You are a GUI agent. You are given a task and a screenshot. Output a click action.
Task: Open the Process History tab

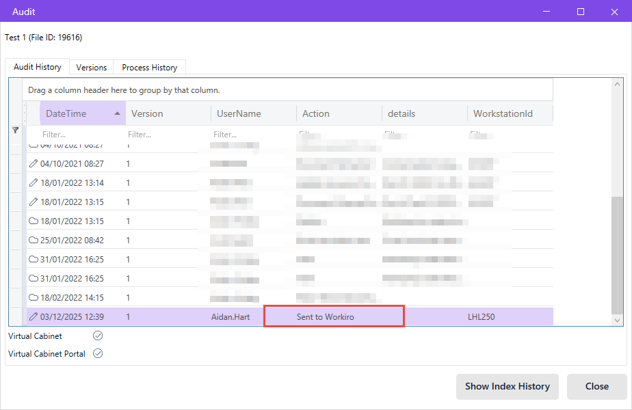(149, 68)
